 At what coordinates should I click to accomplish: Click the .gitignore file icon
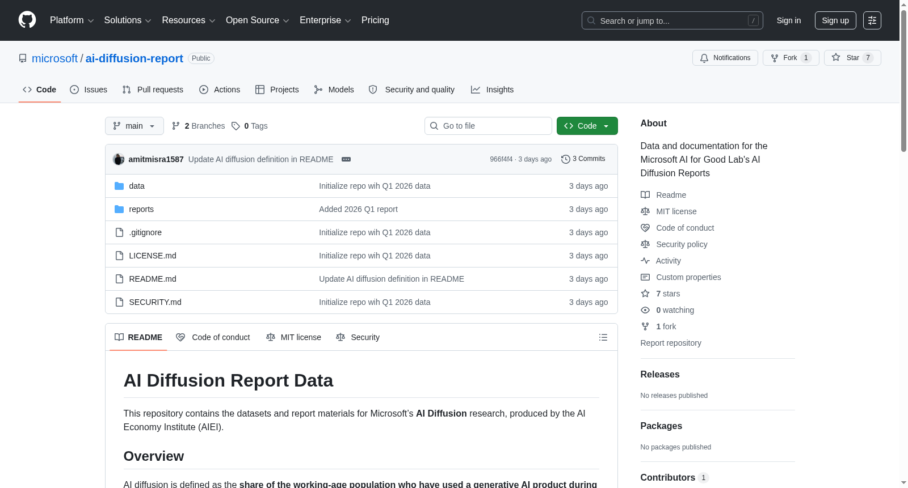pyautogui.click(x=119, y=232)
